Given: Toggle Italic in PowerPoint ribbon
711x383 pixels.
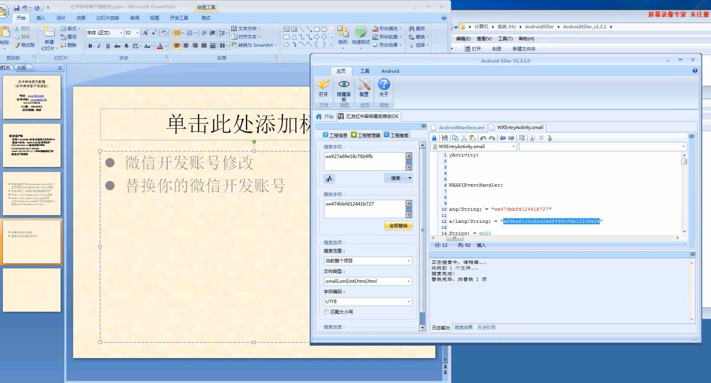Looking at the screenshot, I should [x=99, y=46].
